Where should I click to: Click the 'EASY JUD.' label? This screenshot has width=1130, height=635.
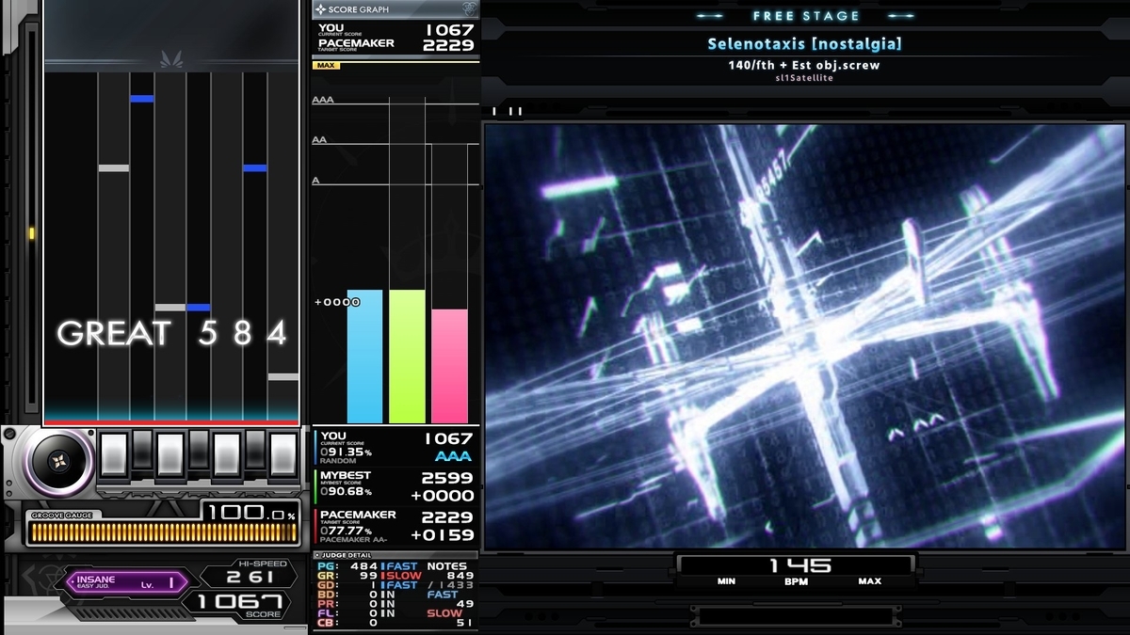(94, 588)
